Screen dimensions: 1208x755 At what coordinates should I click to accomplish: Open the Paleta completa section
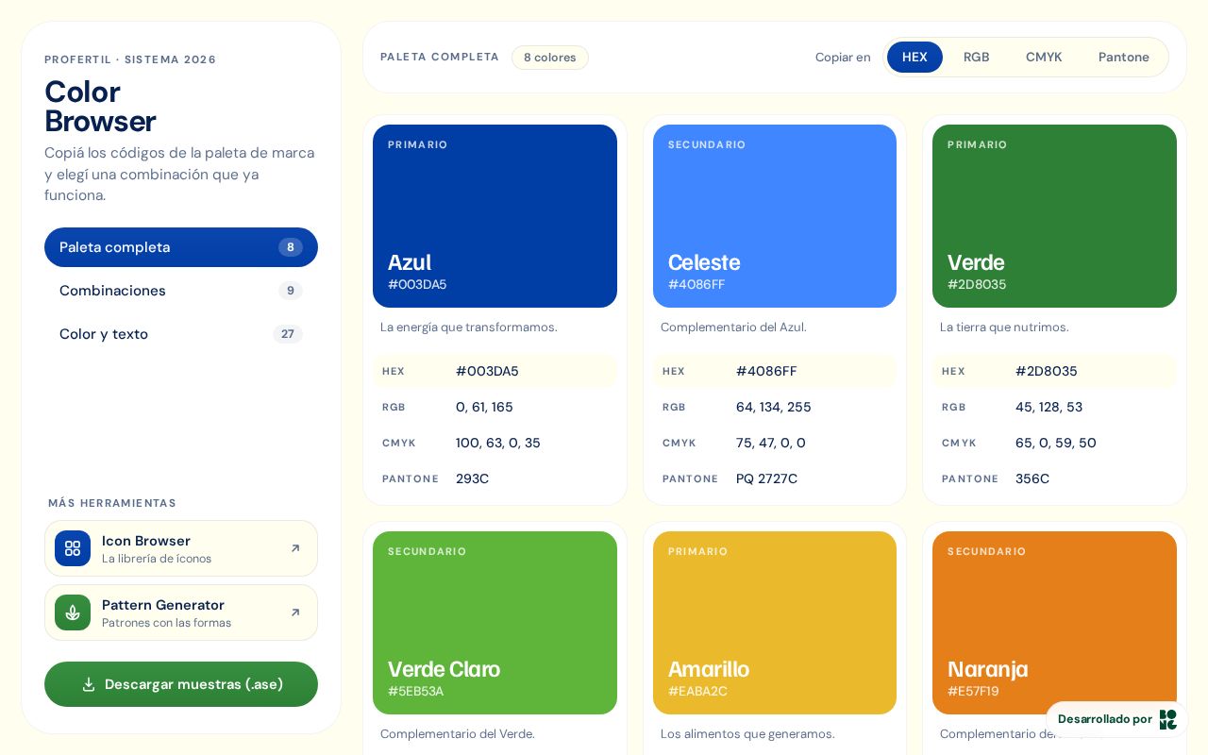coord(181,247)
